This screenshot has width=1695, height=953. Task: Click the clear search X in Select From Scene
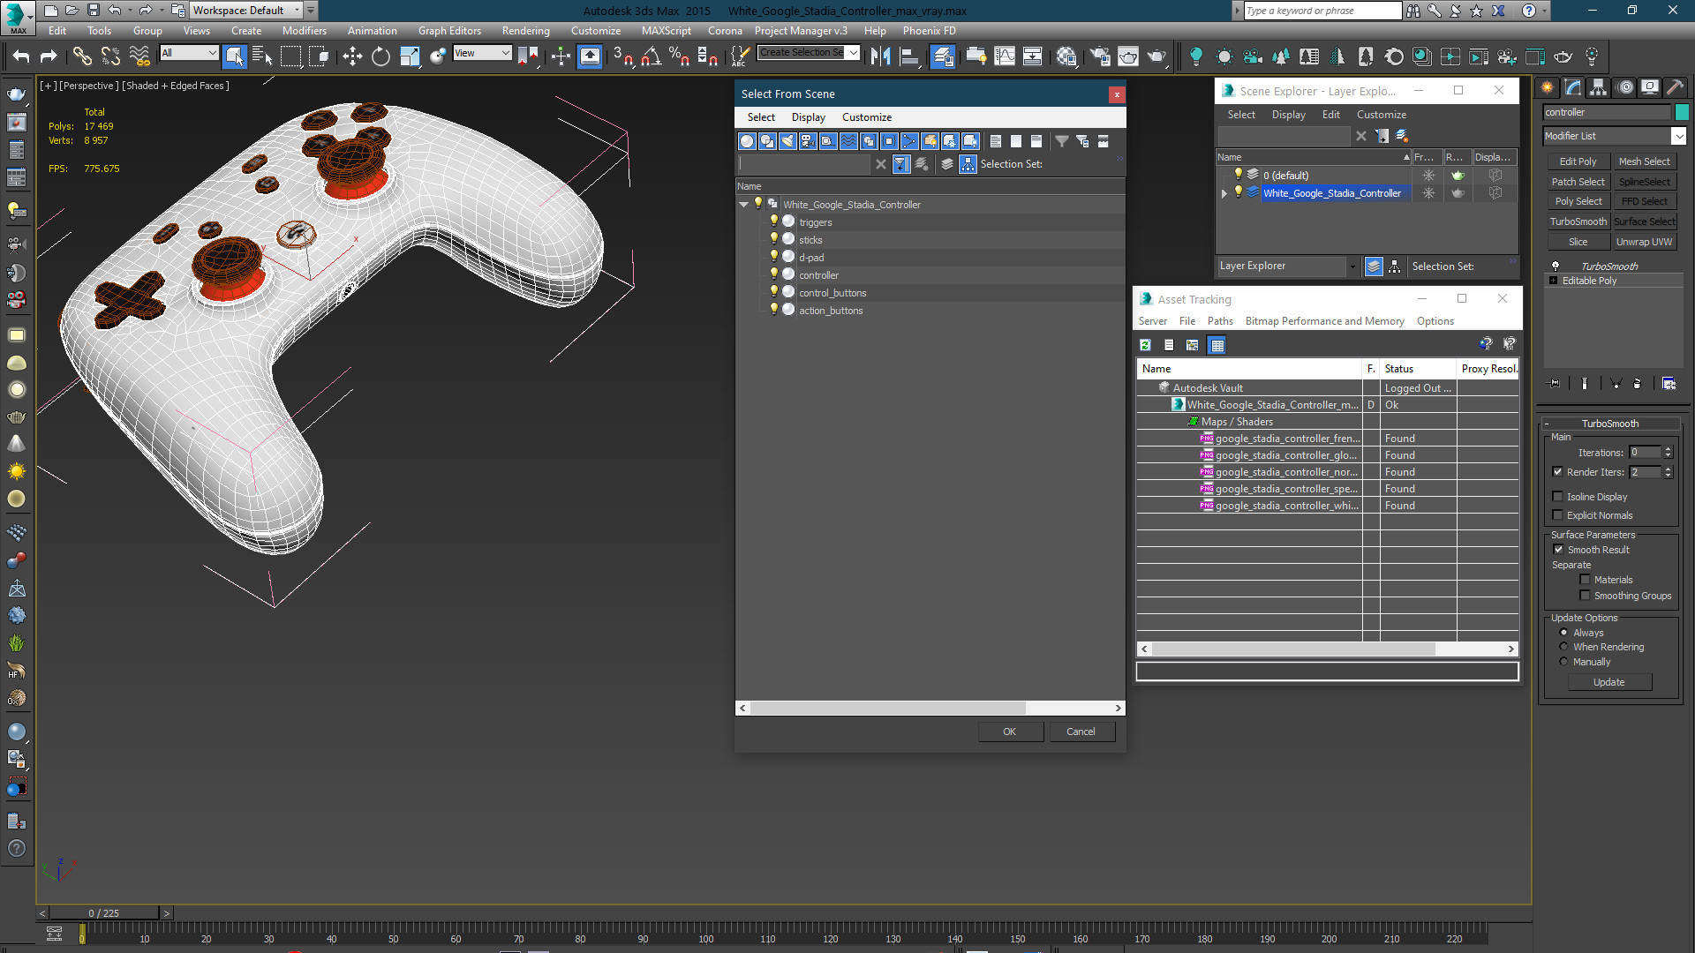880,164
